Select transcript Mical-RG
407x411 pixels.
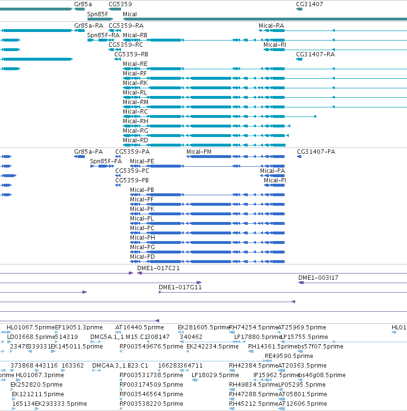point(206,136)
